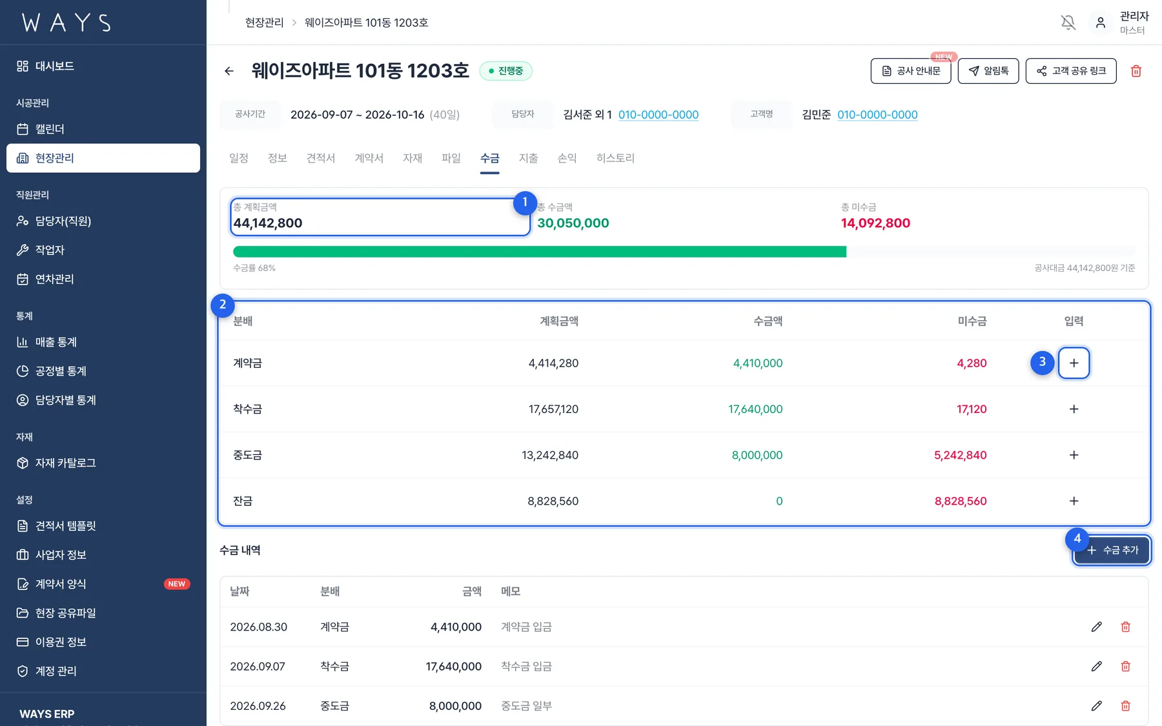Open 공정별 통계 in the sidebar
1162x726 pixels.
click(103, 371)
